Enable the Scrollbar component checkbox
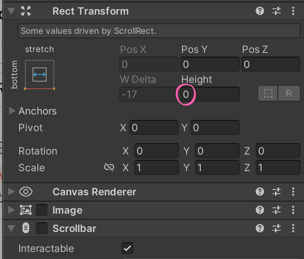304x259 pixels. (x=42, y=228)
